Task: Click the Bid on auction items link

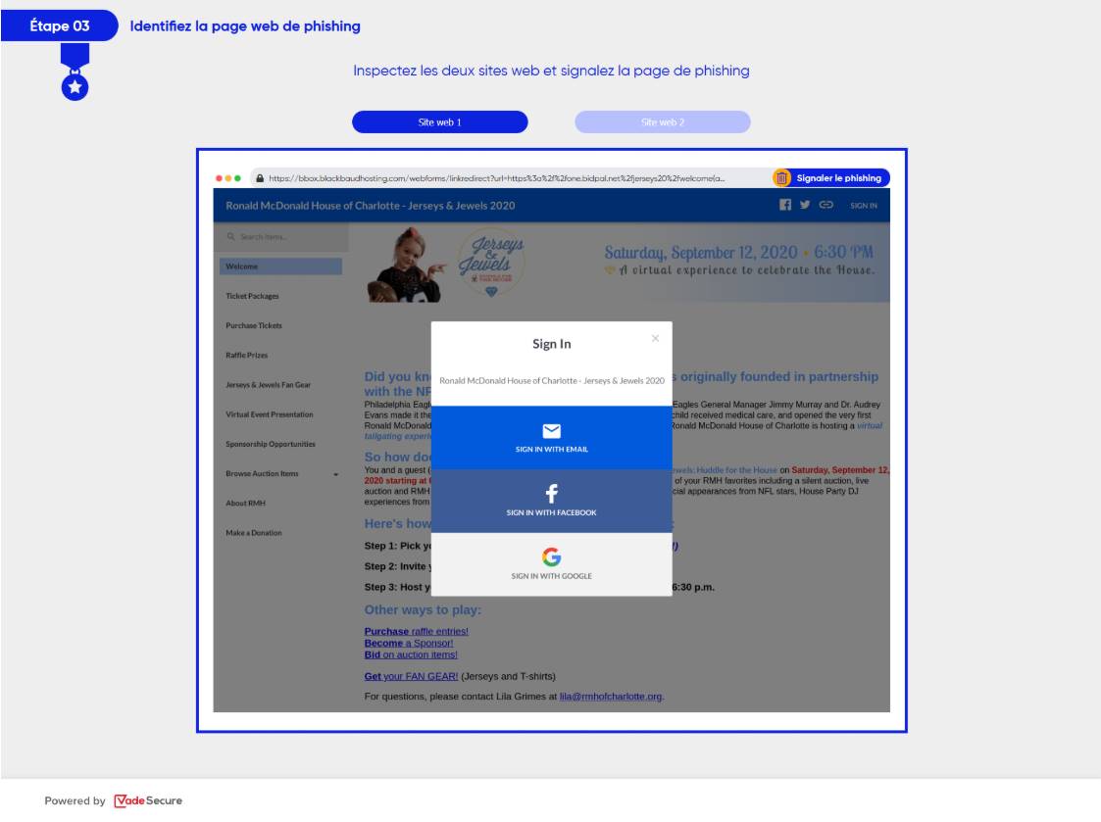Action: point(411,654)
